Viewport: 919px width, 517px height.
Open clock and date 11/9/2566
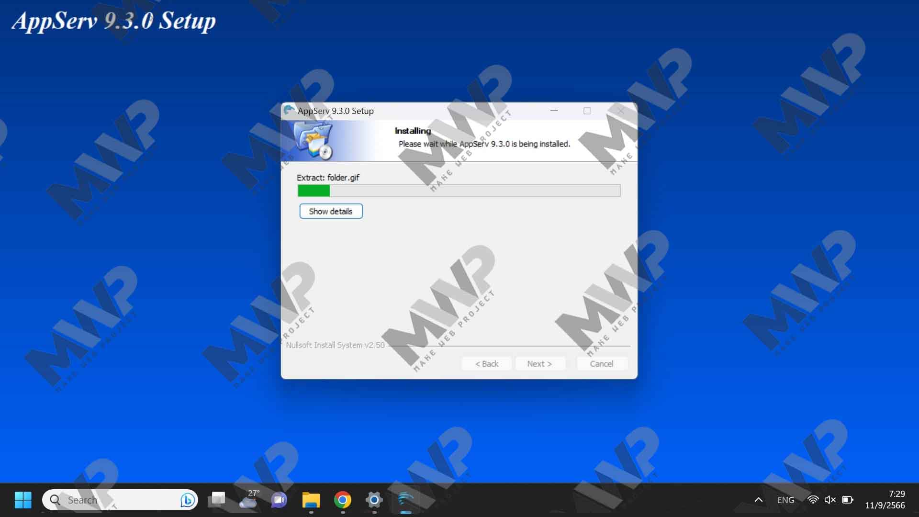[885, 500]
